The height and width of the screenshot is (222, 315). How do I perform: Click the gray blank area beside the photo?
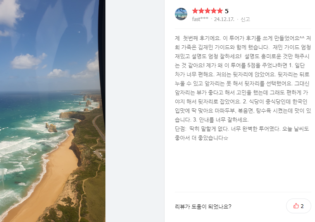tap(135, 111)
